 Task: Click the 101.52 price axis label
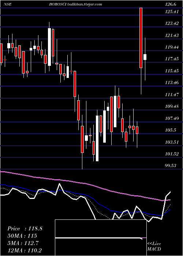(x=172, y=154)
